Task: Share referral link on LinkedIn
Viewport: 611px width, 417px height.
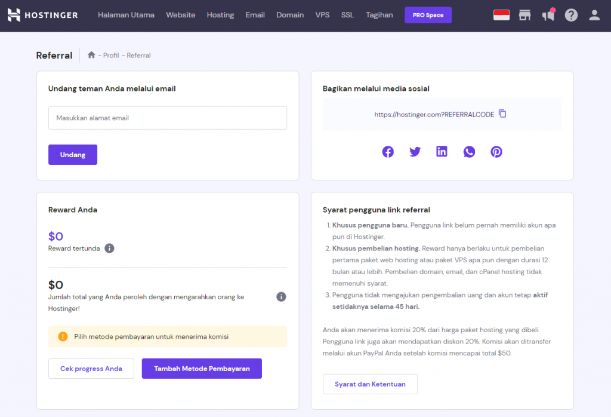Action: click(x=442, y=152)
